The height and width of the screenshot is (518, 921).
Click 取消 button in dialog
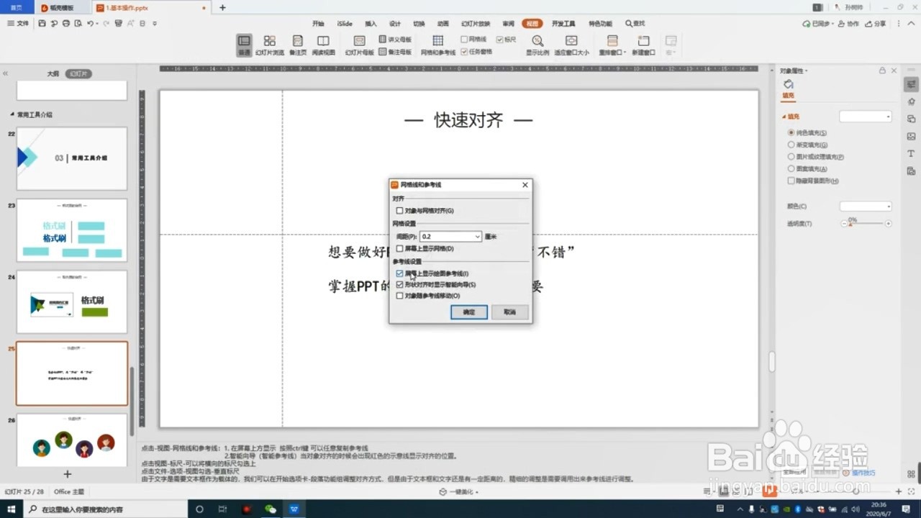coord(510,312)
